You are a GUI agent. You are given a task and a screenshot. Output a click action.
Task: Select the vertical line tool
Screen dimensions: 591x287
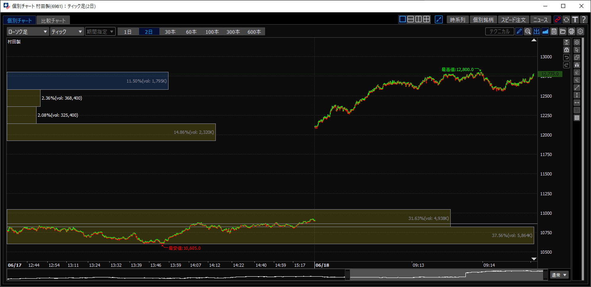577,95
